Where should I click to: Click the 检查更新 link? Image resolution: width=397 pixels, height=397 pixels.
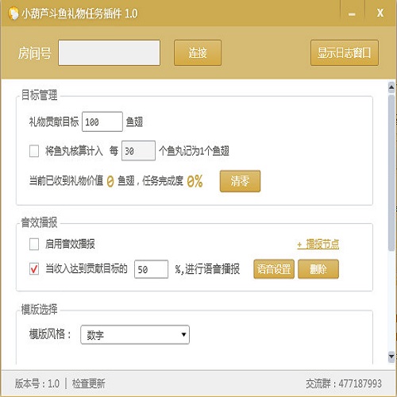(89, 384)
